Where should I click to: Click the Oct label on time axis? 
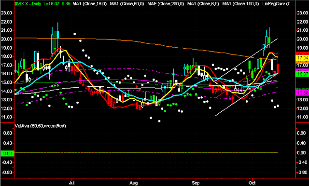pyautogui.click(x=252, y=183)
